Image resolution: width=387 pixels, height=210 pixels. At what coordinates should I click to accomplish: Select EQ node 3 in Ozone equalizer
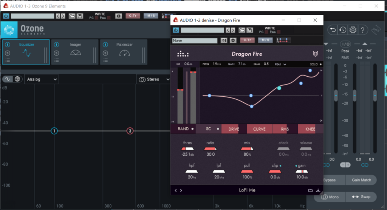(x=130, y=131)
